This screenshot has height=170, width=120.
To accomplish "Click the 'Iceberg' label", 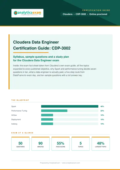I will coord(14,124).
